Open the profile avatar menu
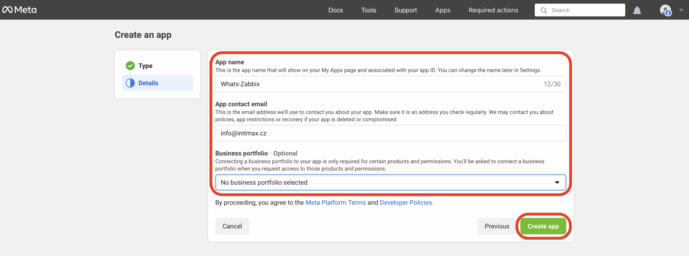Image resolution: width=689 pixels, height=256 pixels. (x=666, y=10)
